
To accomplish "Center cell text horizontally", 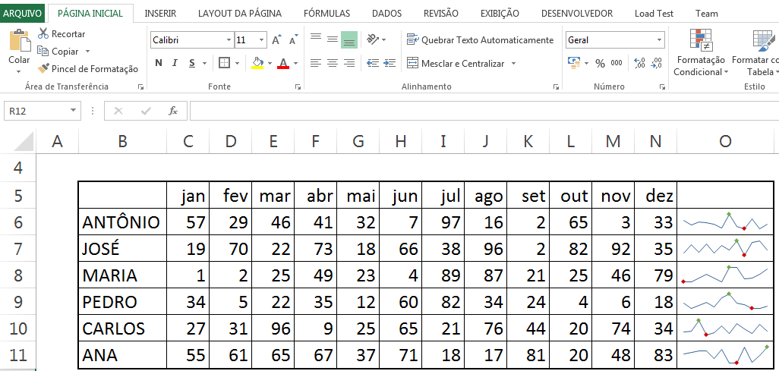I will coord(333,63).
